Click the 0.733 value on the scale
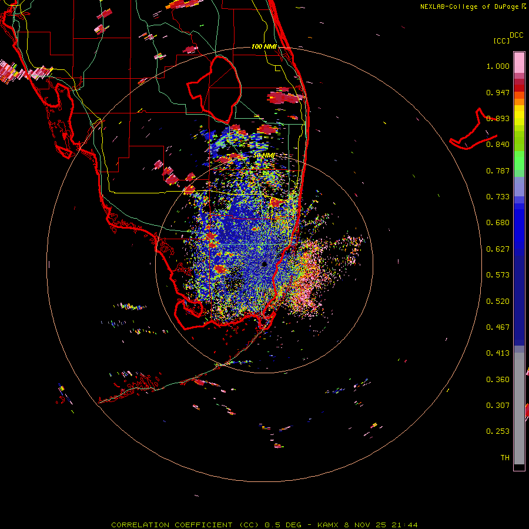529x529 pixels. coord(498,197)
